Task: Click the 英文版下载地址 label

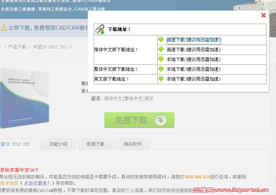Action: click(111, 79)
